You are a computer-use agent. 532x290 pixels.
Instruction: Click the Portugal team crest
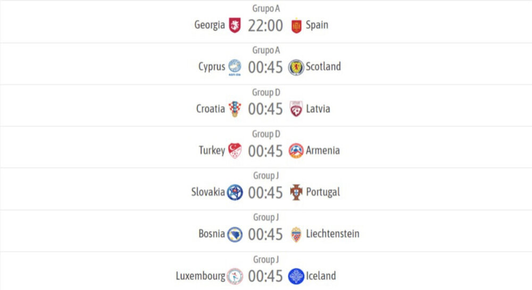[296, 192]
